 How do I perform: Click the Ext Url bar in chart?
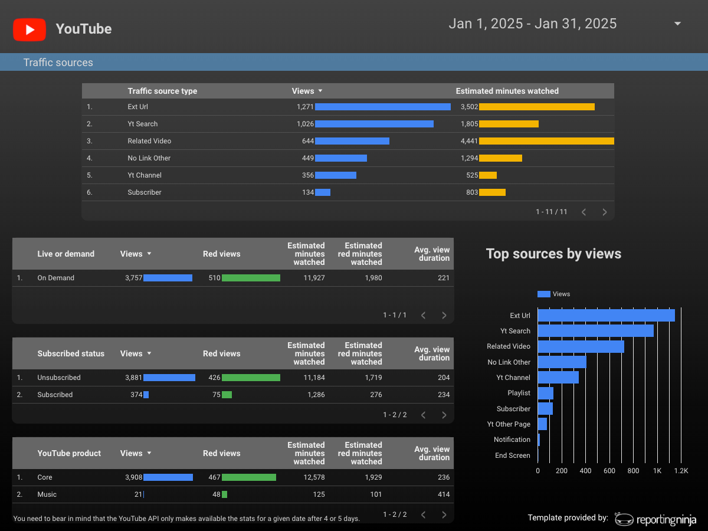click(606, 316)
